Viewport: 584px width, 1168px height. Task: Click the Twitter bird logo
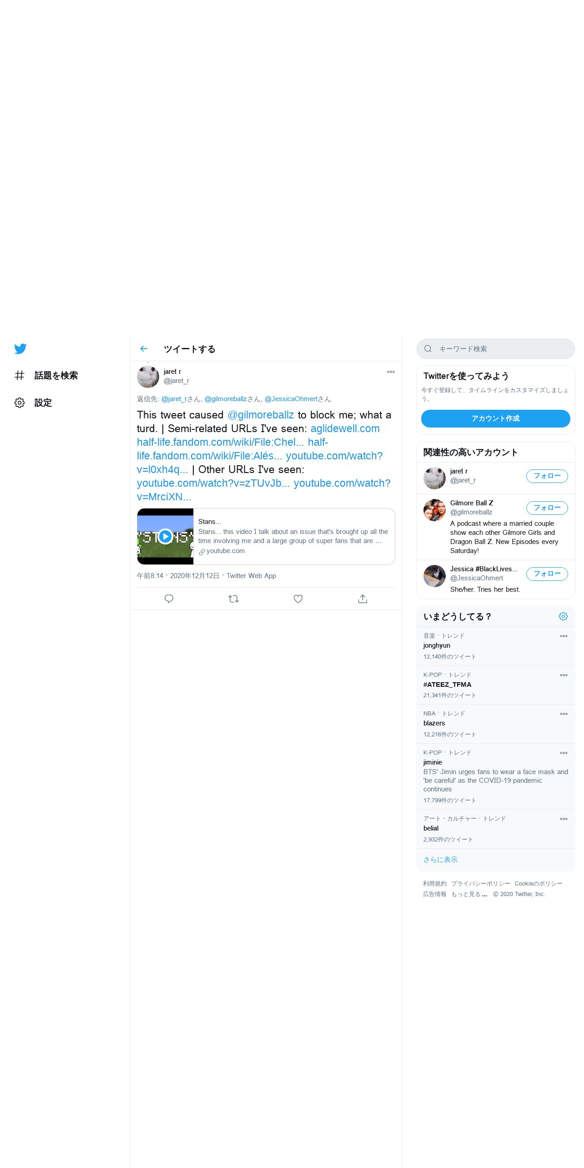click(x=20, y=349)
